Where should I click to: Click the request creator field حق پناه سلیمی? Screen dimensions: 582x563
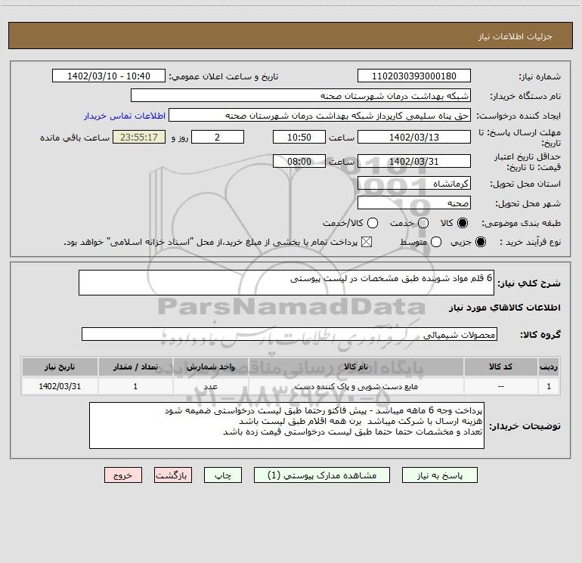pyautogui.click(x=320, y=115)
